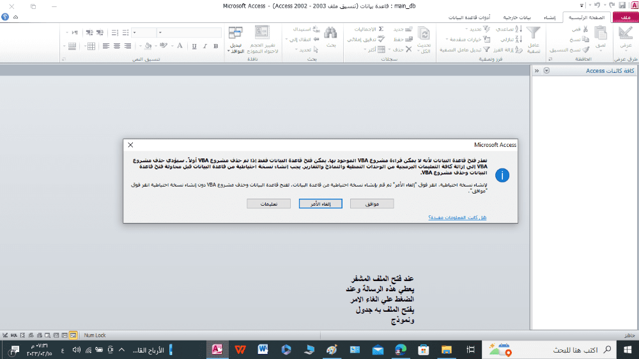
Task: Click the تعليمات (Help) dialog button
Action: tap(268, 204)
